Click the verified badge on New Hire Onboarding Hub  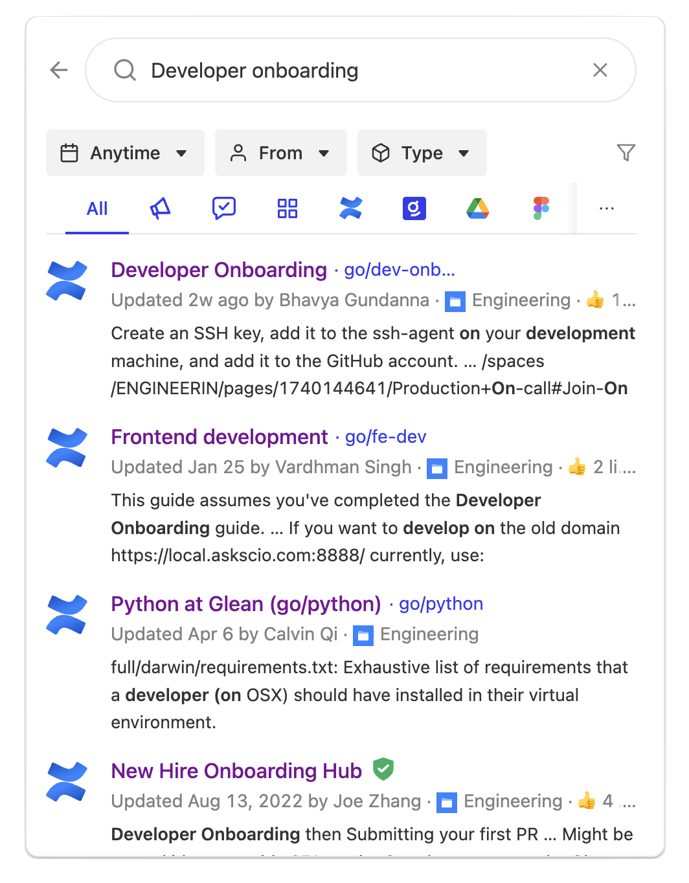pyautogui.click(x=383, y=769)
